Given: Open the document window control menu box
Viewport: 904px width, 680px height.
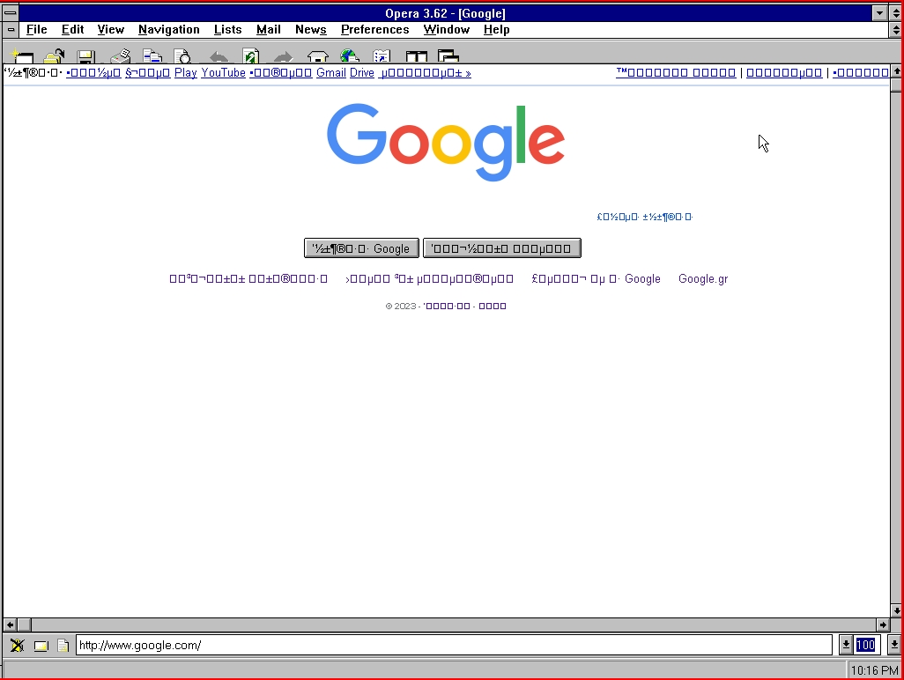Looking at the screenshot, I should point(11,29).
